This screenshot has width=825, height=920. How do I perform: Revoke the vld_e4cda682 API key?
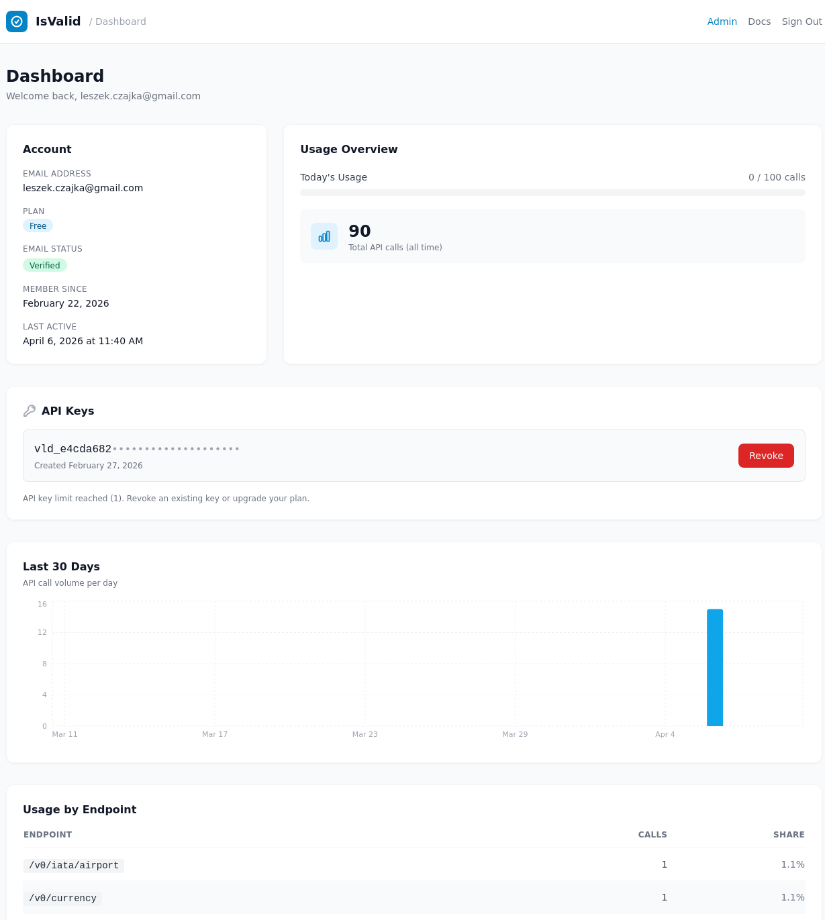click(766, 456)
